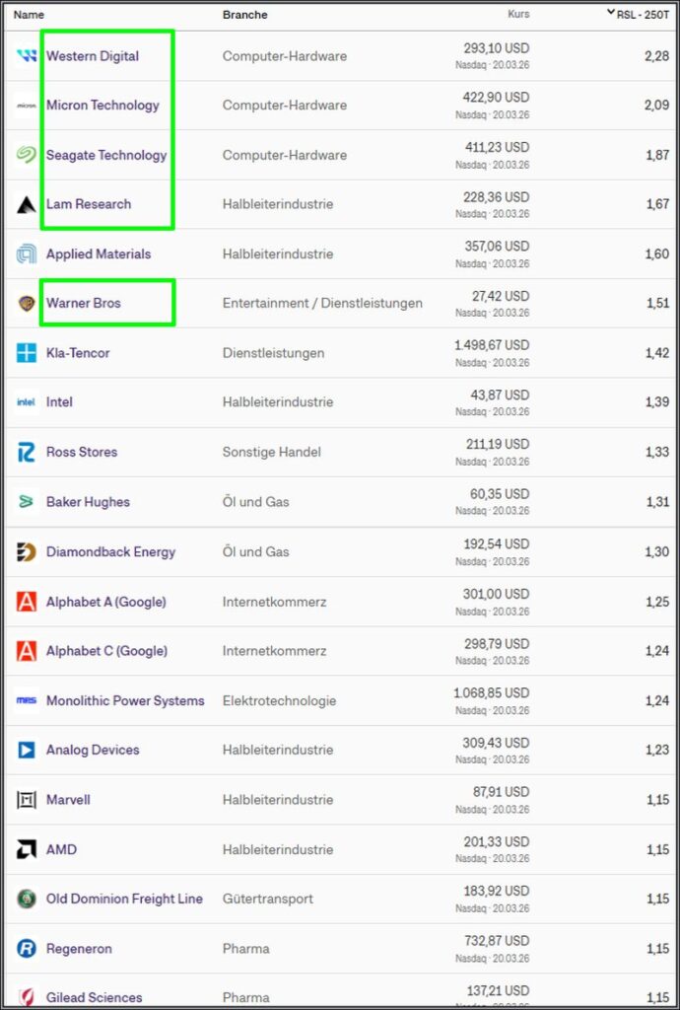Click the Lam Research logo icon
Screen dimensions: 680x1010
point(27,204)
